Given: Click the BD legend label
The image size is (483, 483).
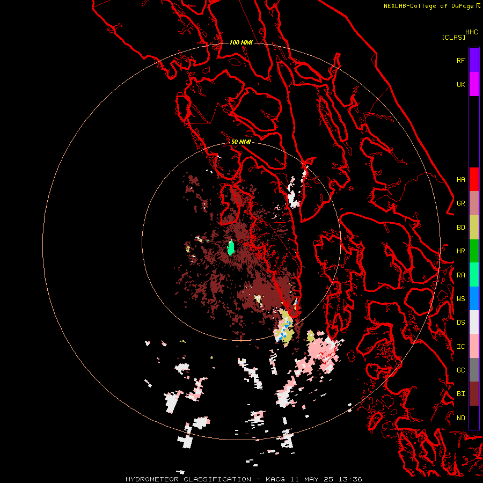Looking at the screenshot, I should tap(460, 228).
